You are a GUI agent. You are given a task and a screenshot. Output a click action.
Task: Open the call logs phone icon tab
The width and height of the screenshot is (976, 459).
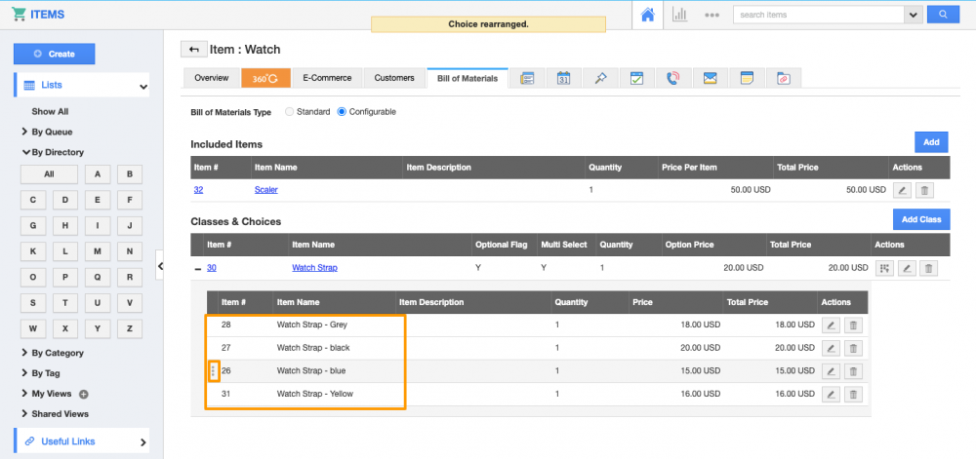(673, 78)
